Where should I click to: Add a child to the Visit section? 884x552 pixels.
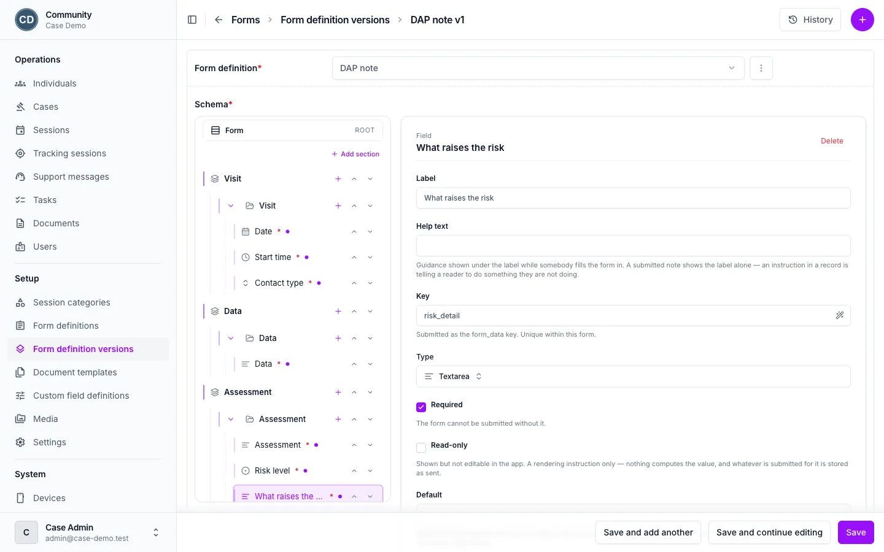click(x=338, y=178)
